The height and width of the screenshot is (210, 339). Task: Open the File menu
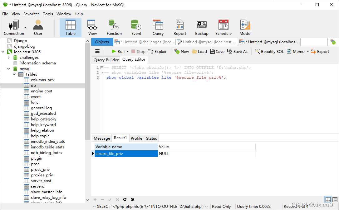(x=5, y=14)
